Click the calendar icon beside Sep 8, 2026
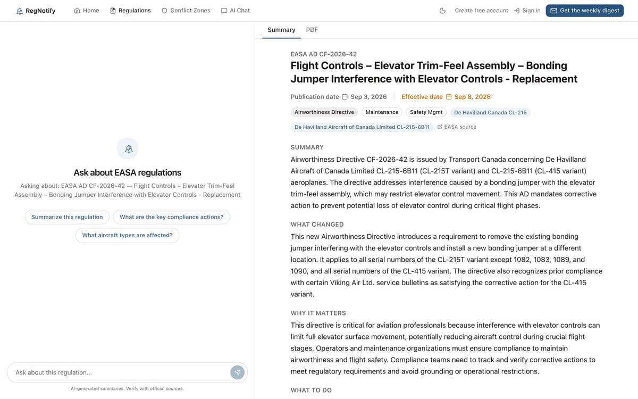 [448, 97]
